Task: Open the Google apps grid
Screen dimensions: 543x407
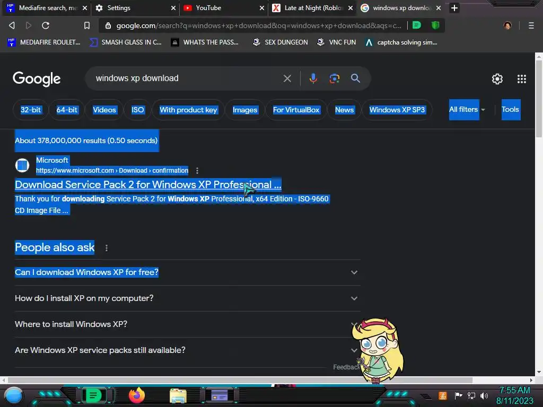Action: tap(522, 79)
